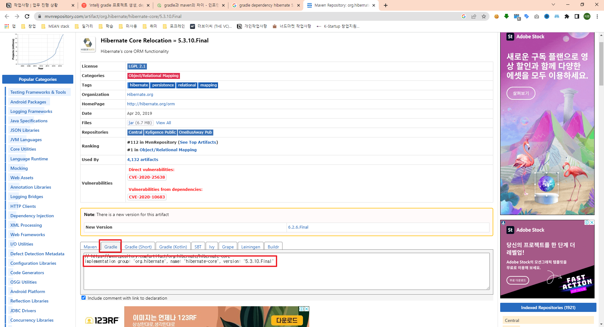Download the jar (6.7 MB) file
Screen dimensions: 604x327
tap(140, 123)
